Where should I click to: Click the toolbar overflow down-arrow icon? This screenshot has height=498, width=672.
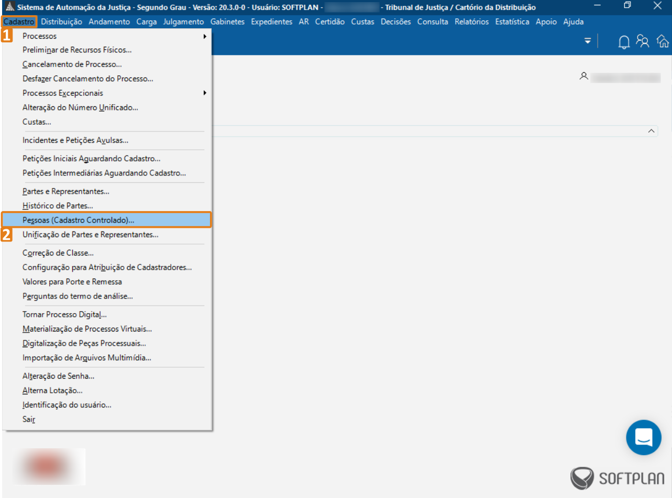(588, 41)
